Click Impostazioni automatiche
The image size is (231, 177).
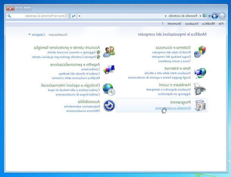tap(82, 106)
